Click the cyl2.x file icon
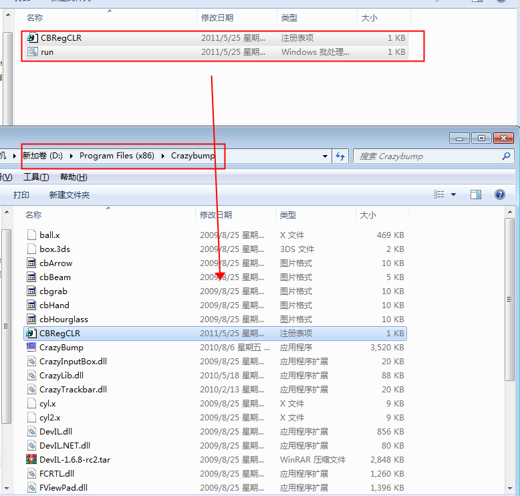Image resolution: width=520 pixels, height=496 pixels. pyautogui.click(x=31, y=417)
